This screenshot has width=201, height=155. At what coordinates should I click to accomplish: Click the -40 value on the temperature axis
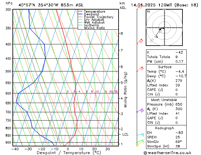tap(15, 149)
